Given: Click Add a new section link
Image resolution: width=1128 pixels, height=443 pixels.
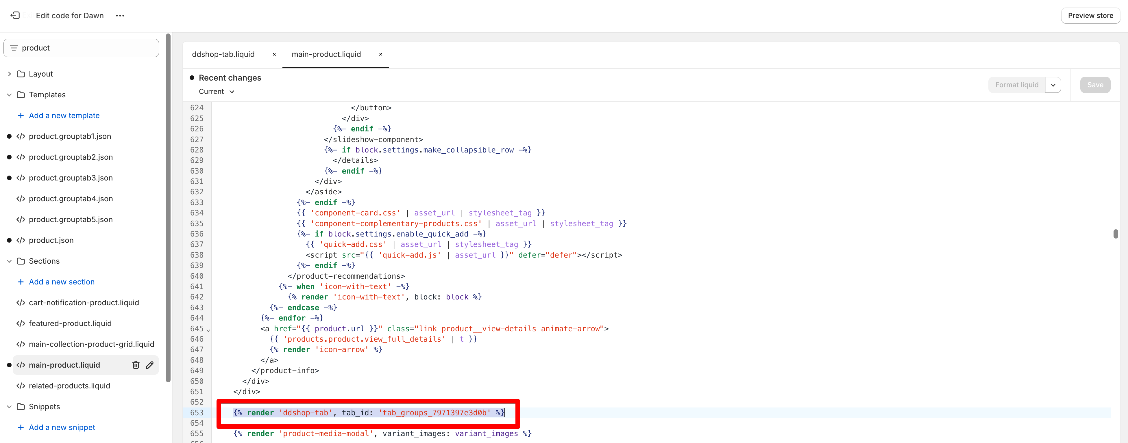Looking at the screenshot, I should (62, 282).
